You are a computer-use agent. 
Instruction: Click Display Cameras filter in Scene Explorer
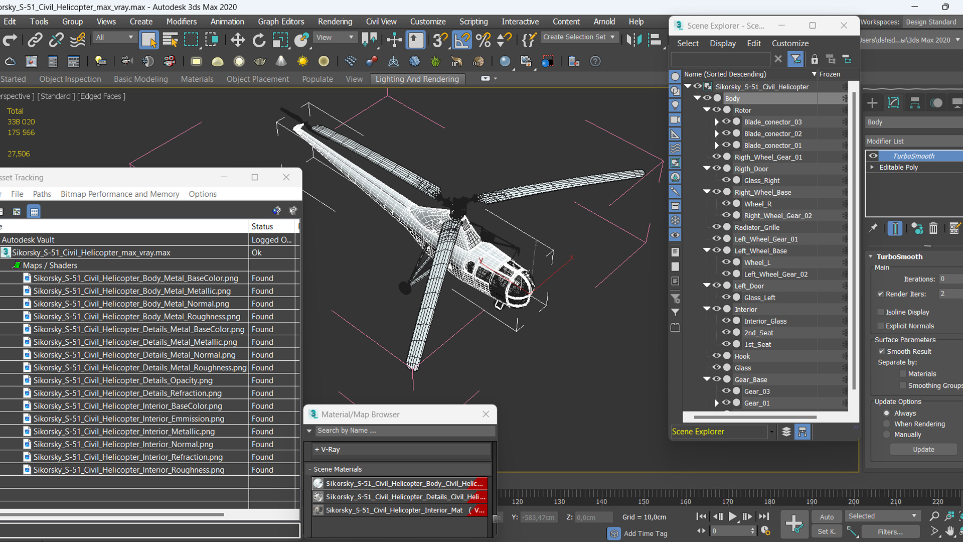pyautogui.click(x=675, y=120)
